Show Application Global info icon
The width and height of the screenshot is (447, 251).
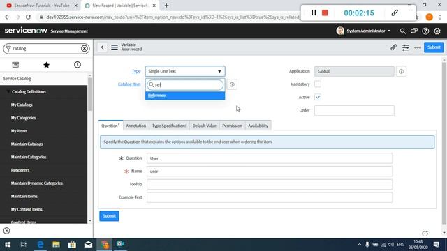401,71
